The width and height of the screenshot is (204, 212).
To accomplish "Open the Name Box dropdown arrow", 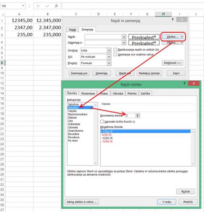I will tap(23, 6).
